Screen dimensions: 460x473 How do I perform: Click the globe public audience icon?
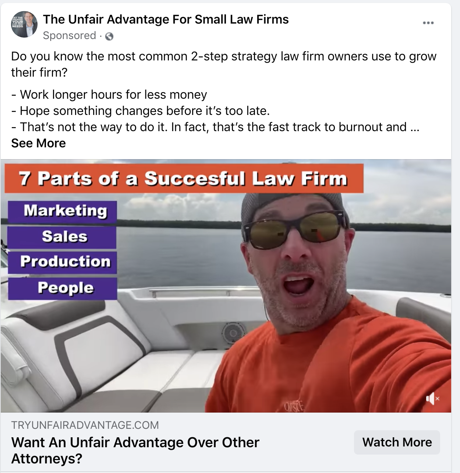(109, 36)
